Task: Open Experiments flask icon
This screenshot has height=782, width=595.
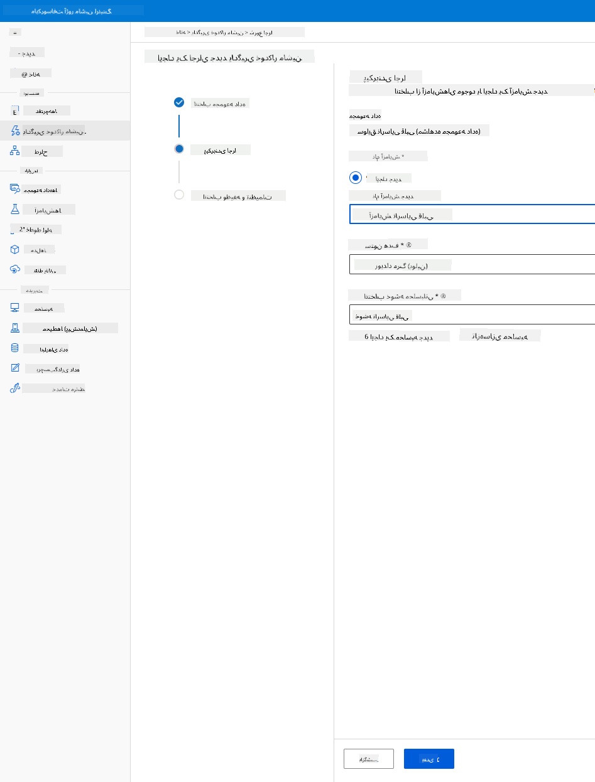Action: pyautogui.click(x=16, y=209)
